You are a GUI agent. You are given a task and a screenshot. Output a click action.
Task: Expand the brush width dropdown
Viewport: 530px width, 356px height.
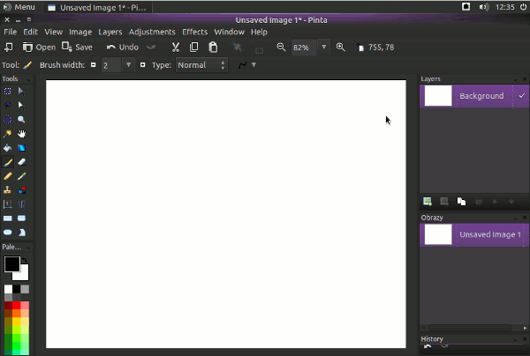(x=129, y=65)
